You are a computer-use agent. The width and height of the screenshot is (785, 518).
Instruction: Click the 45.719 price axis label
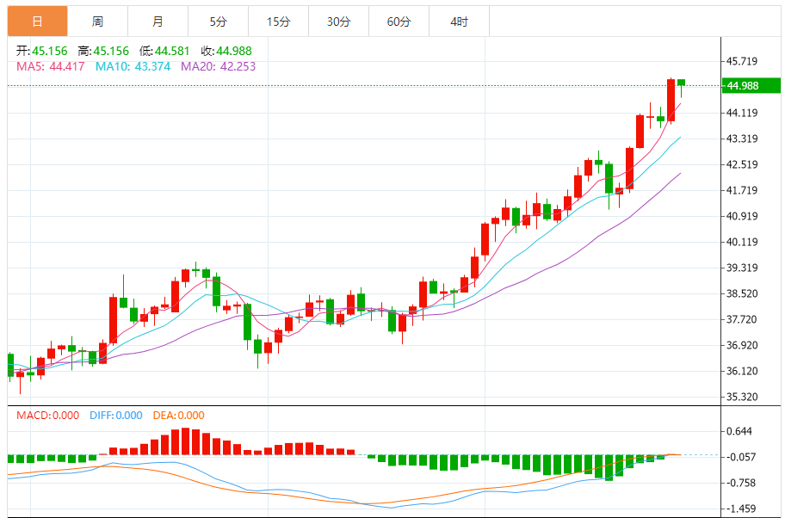[742, 61]
